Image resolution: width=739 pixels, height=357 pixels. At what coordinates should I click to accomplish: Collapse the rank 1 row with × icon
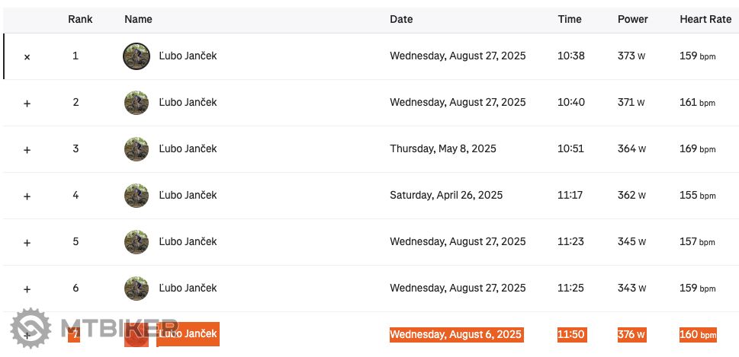coord(27,57)
